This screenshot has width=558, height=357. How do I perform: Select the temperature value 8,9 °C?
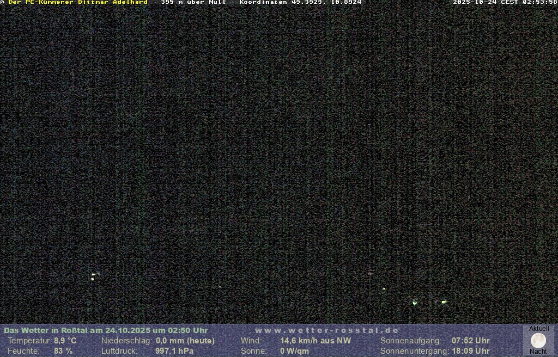[65, 341]
